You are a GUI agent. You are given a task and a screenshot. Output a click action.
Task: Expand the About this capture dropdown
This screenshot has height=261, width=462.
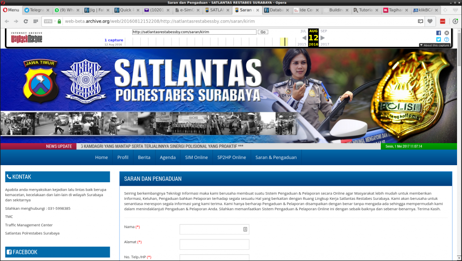tap(434, 45)
